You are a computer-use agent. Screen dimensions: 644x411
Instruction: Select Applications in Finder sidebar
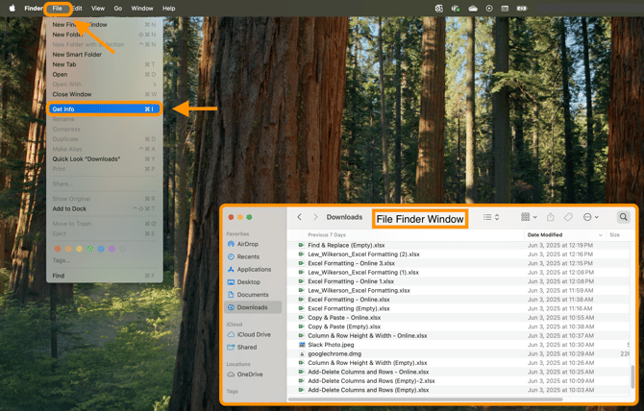coord(249,270)
